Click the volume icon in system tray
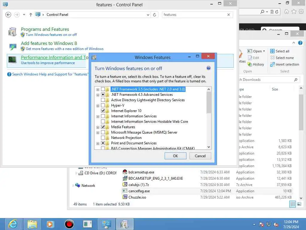This screenshot has width=306, height=230. pos(276,225)
